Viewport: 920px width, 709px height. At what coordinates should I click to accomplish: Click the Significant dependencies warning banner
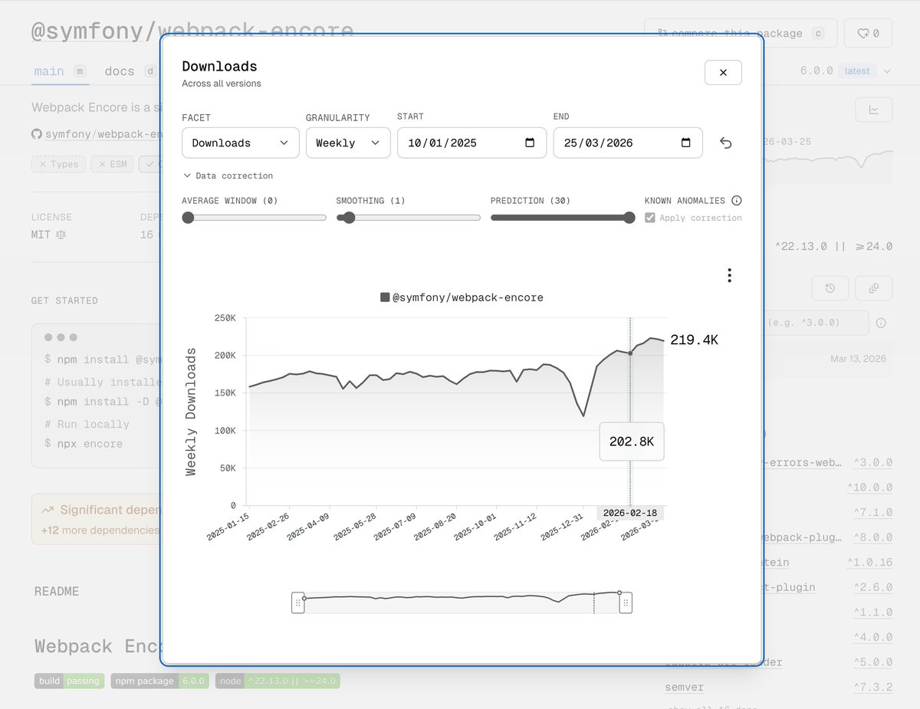click(x=97, y=519)
